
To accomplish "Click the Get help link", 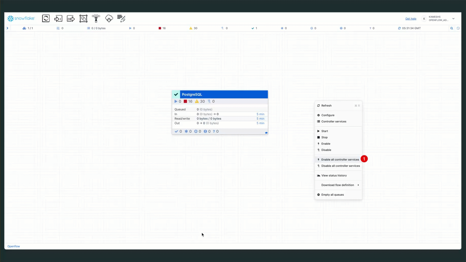I will [410, 19].
